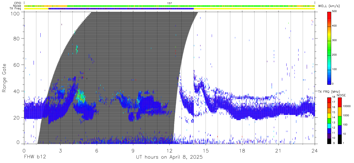
Task: Click the NOISE legend title
Action: coord(341,95)
